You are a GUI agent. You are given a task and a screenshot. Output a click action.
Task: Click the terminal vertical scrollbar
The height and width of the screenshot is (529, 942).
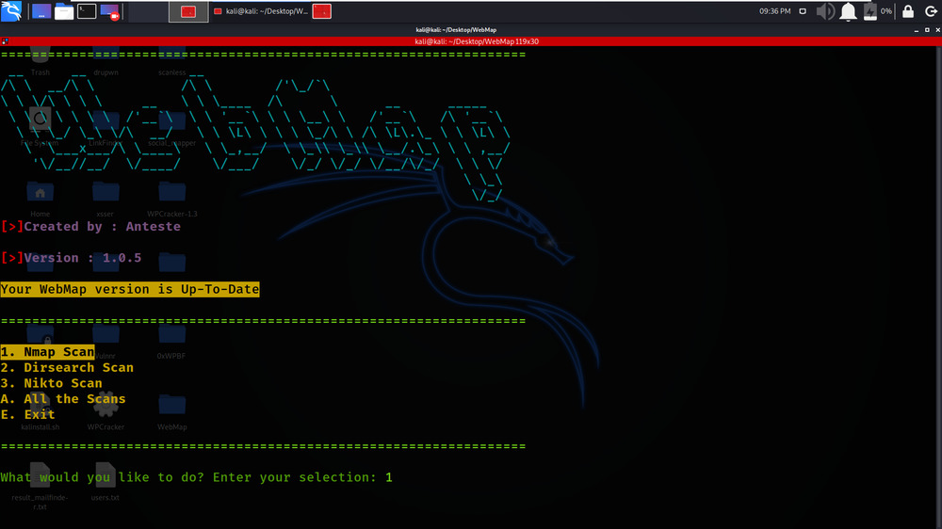click(x=939, y=287)
